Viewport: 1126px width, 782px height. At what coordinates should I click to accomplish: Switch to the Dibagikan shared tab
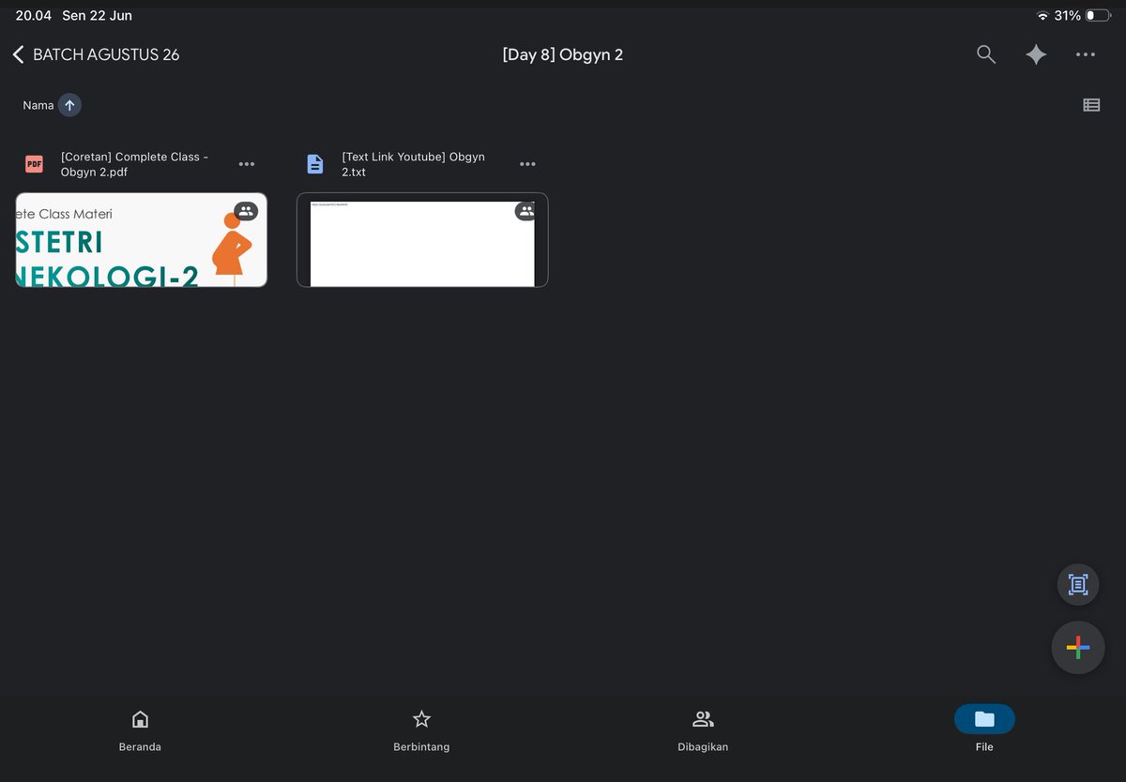click(703, 730)
